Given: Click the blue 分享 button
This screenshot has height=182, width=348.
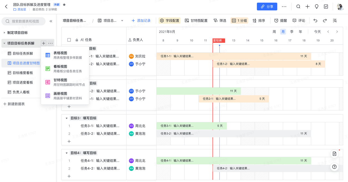Looking at the screenshot, I should (x=267, y=7).
